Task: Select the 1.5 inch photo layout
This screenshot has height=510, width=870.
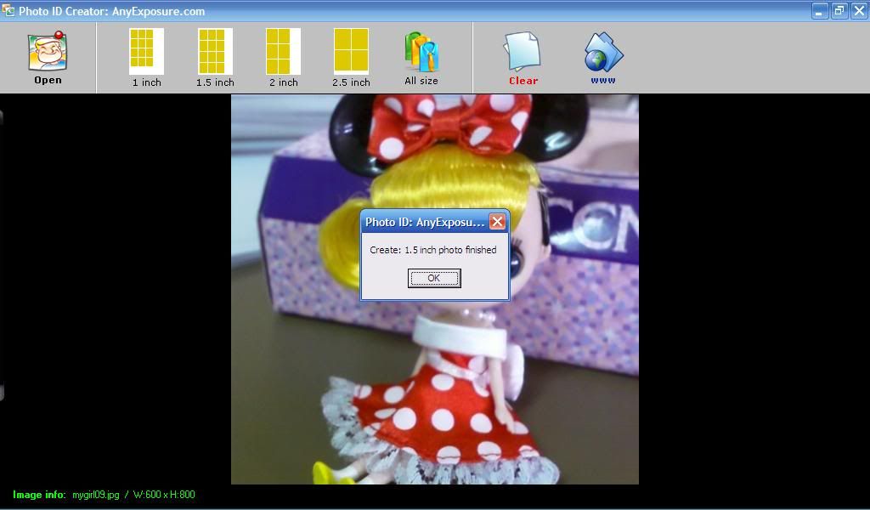Action: point(215,58)
